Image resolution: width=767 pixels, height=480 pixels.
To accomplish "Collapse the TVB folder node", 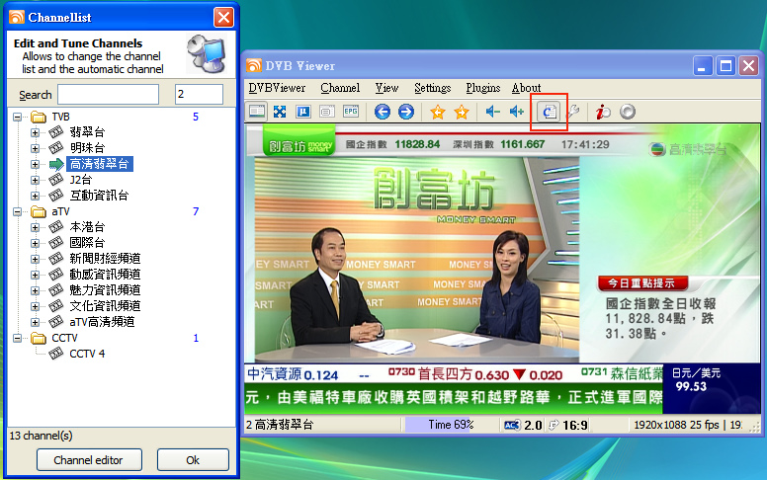I will click(x=17, y=117).
